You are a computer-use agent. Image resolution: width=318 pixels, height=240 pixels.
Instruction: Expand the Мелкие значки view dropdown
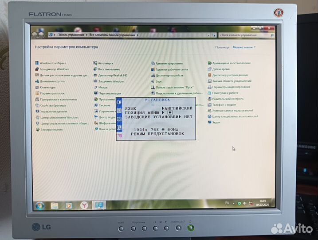(244, 47)
